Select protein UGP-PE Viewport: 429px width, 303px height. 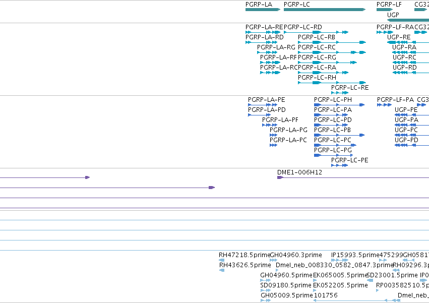412,115
